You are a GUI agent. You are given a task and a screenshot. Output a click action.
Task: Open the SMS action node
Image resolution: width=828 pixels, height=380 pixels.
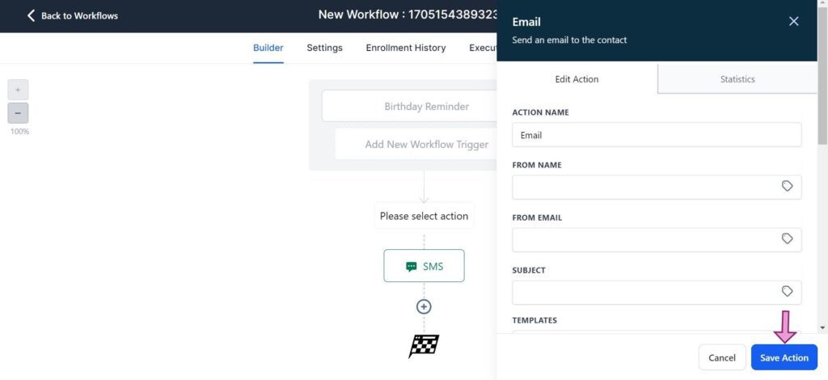[x=424, y=266]
